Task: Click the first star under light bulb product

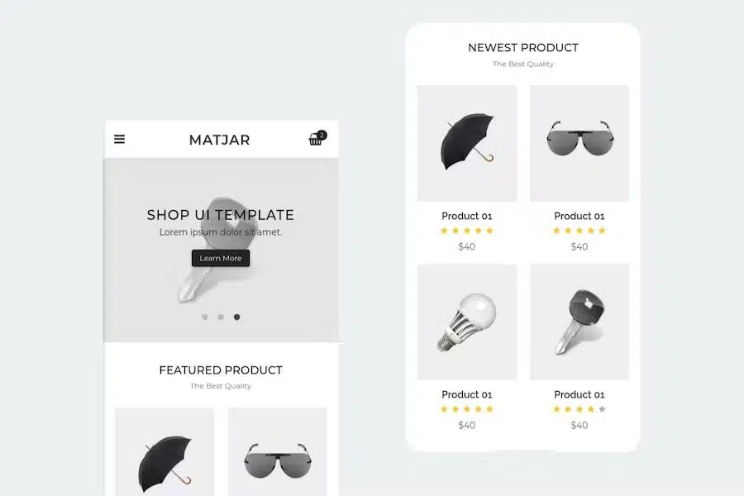Action: click(444, 409)
